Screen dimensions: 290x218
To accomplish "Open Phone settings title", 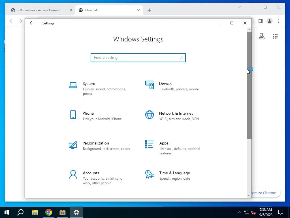I will (x=88, y=113).
